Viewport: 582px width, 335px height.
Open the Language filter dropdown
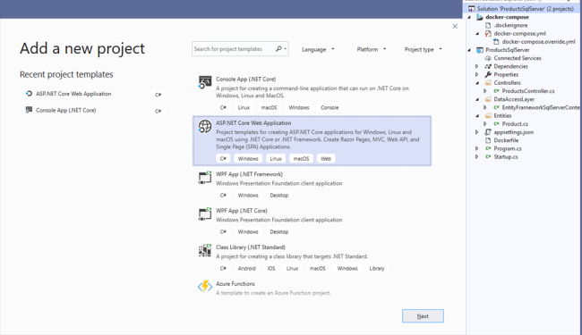(318, 49)
